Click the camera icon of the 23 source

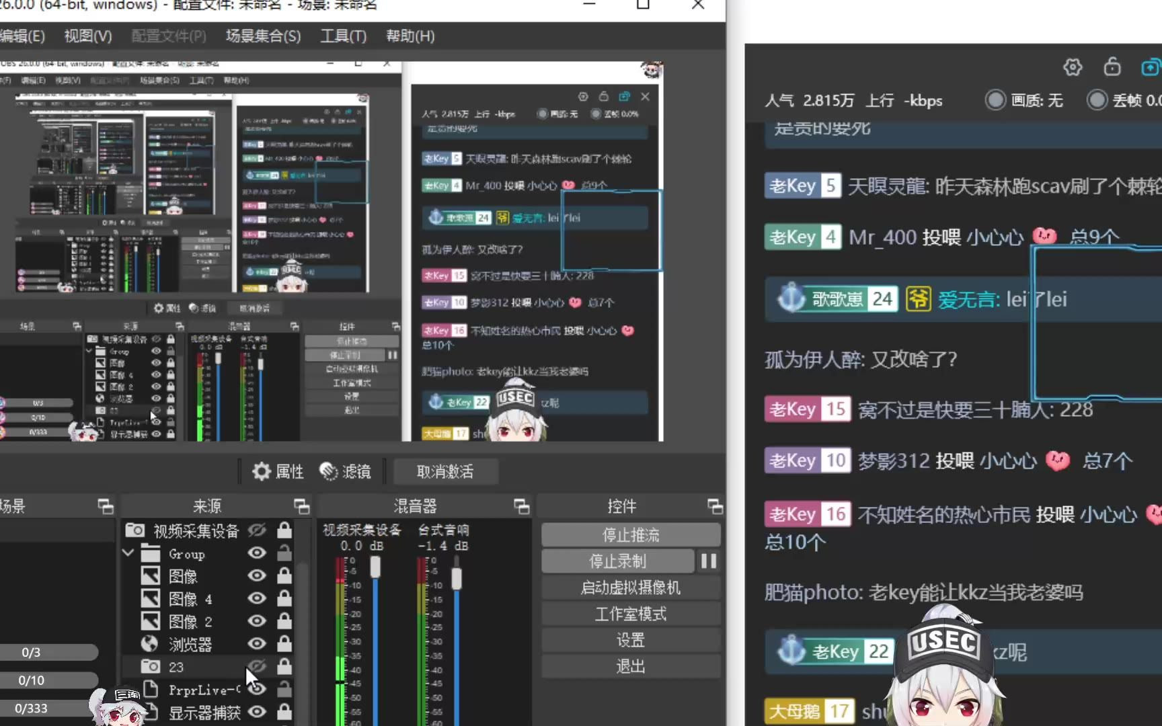pos(151,666)
